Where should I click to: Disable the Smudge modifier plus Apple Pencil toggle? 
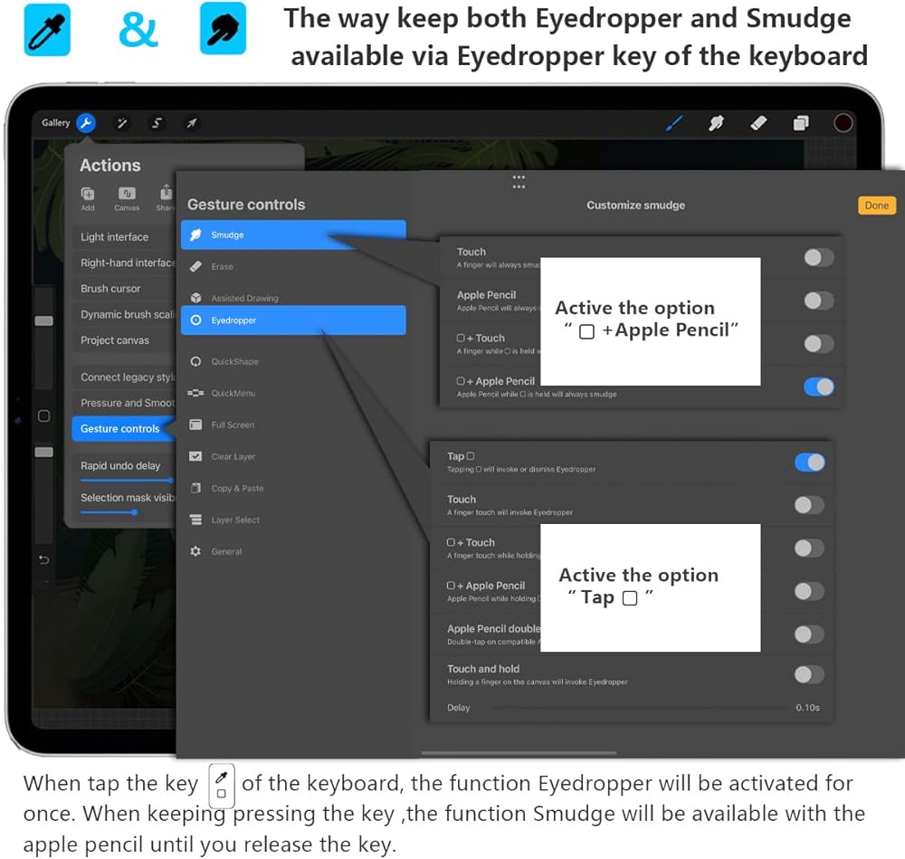coord(818,387)
